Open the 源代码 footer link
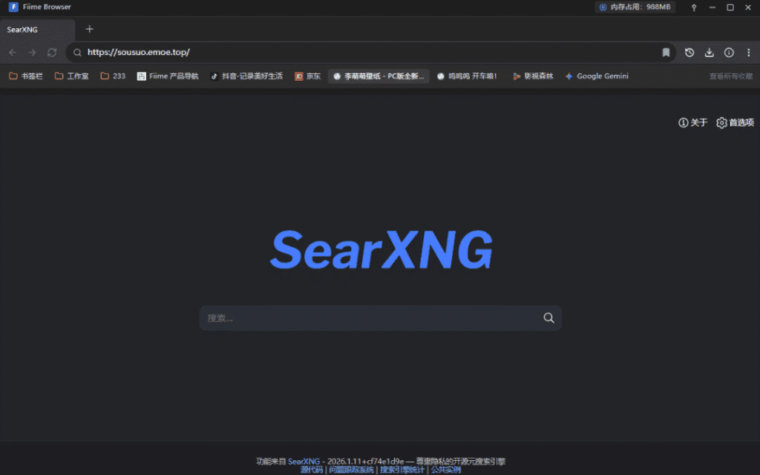 311,470
